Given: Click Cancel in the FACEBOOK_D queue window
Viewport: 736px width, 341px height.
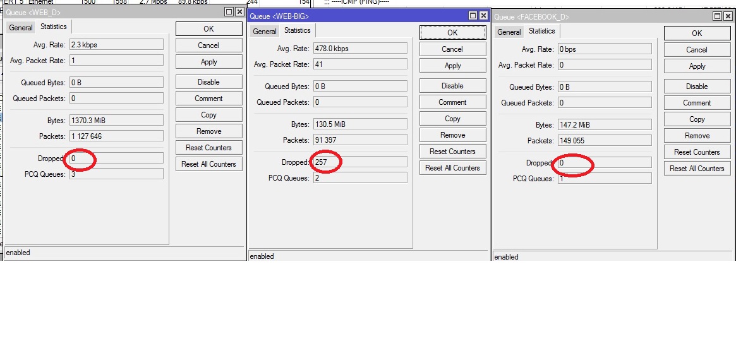Looking at the screenshot, I should (697, 50).
